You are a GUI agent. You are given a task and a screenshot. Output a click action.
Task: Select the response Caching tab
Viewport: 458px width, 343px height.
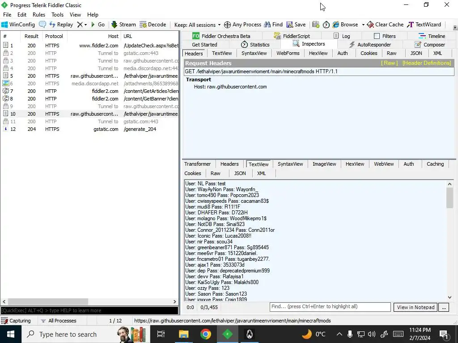(435, 164)
